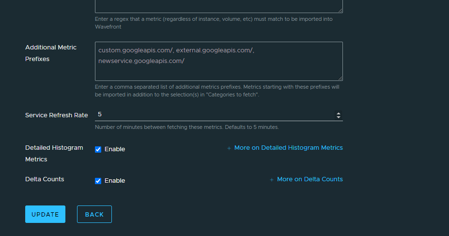
Task: Focus the metric regex text area at top
Action: [x=218, y=6]
